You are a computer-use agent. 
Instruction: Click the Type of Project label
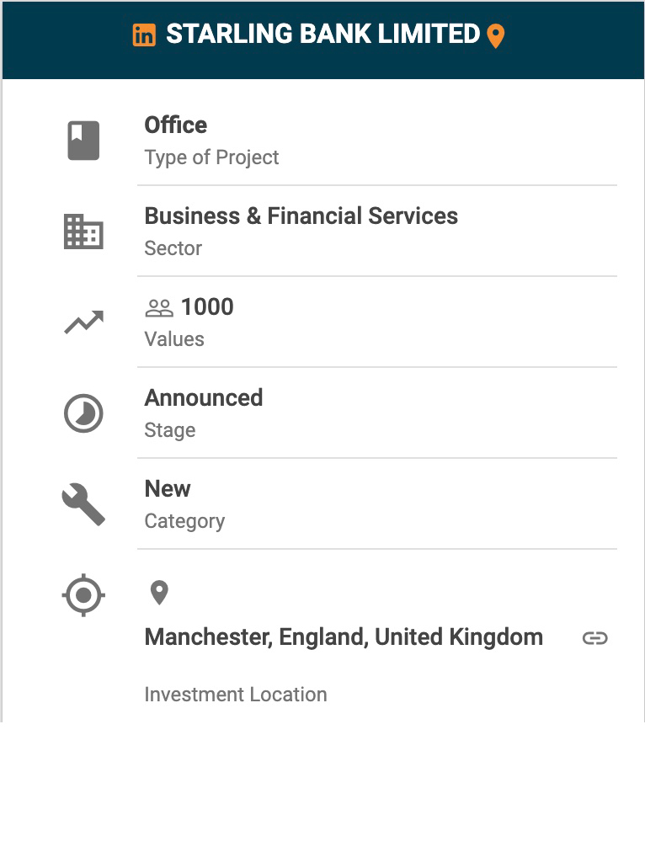211,157
